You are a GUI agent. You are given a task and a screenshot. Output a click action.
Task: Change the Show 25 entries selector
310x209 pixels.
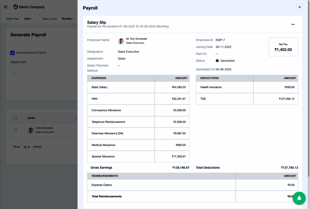tap(26, 147)
